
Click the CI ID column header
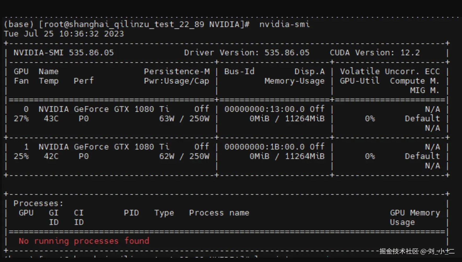point(79,217)
